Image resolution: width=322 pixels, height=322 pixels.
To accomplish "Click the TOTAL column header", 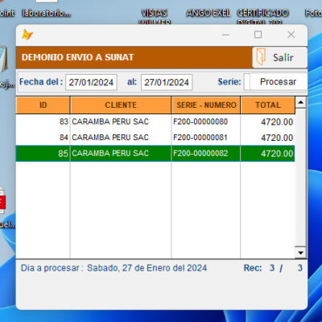I will [268, 105].
